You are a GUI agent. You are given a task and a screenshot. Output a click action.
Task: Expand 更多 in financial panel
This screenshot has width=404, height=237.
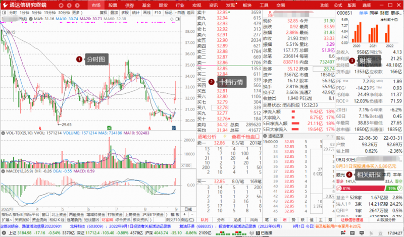click(396, 13)
